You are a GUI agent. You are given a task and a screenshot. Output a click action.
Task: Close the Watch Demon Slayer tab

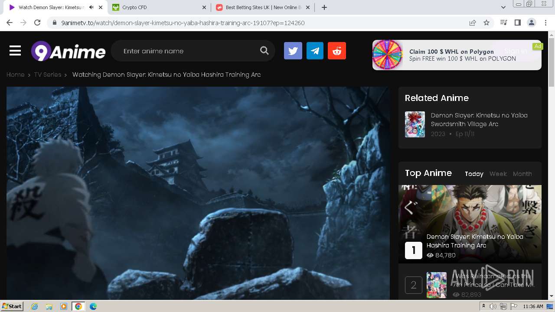click(x=101, y=7)
